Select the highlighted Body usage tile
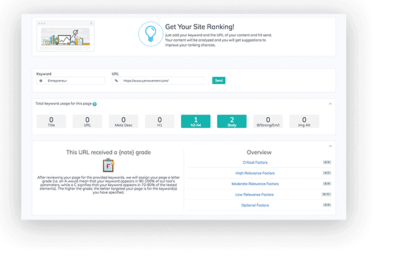This screenshot has width=393, height=261. 232,121
